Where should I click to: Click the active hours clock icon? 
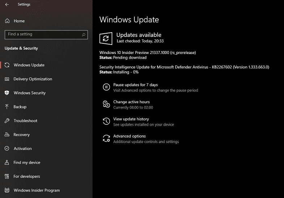(106, 104)
